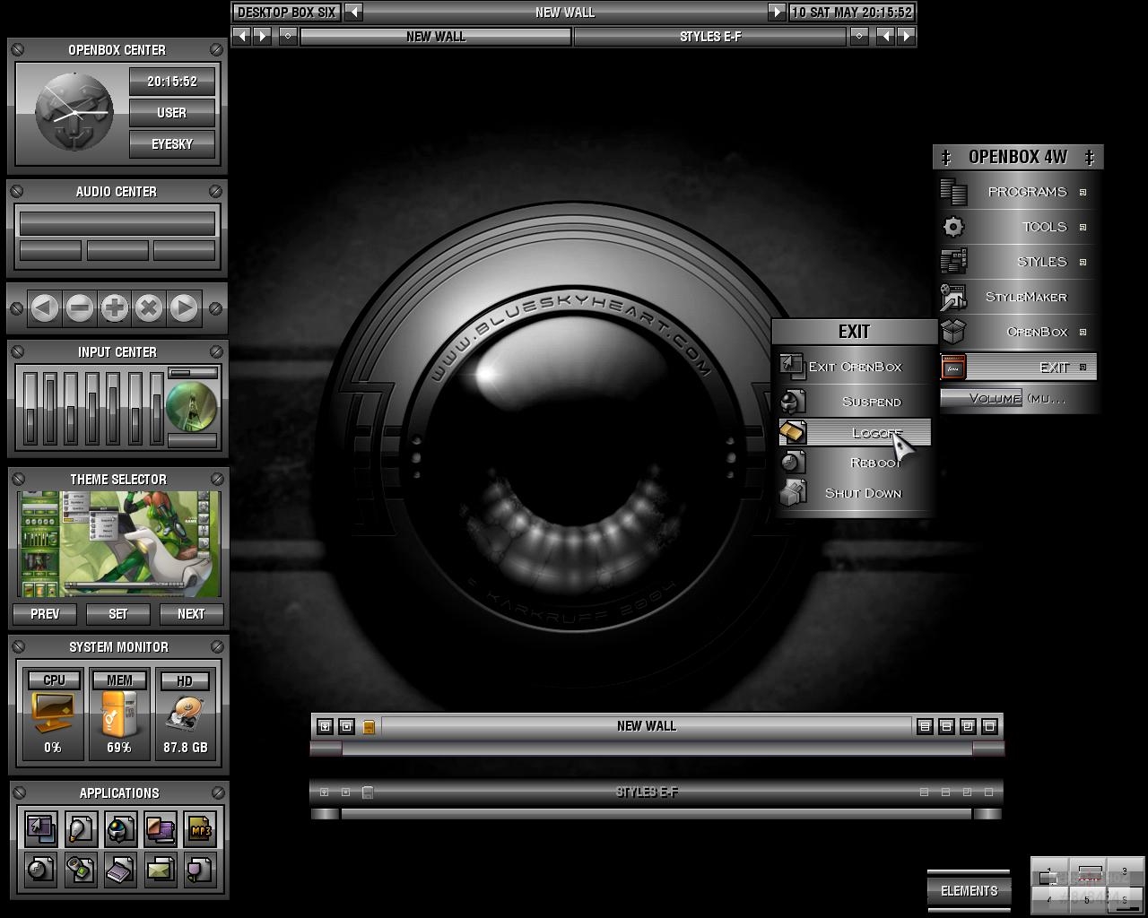The image size is (1148, 918).
Task: Launch the green-chip tool application icon
Action: [x=81, y=869]
